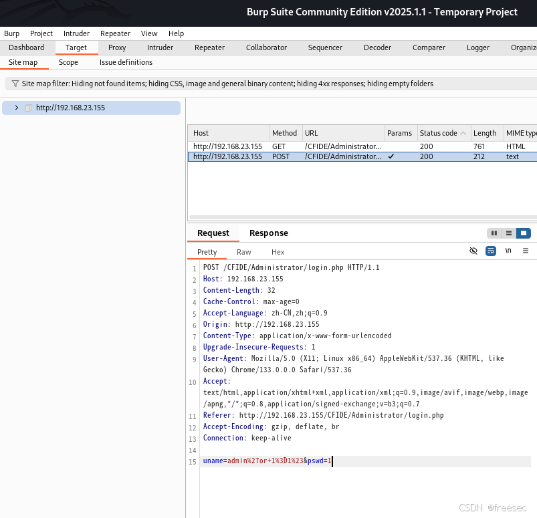Click the HTML MIME type cell
The image size is (537, 518).
tap(516, 146)
